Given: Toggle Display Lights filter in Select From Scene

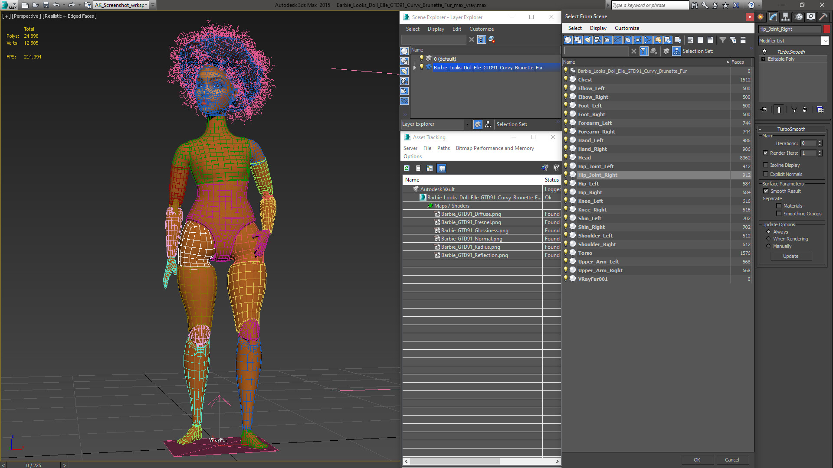Looking at the screenshot, I should [588, 40].
